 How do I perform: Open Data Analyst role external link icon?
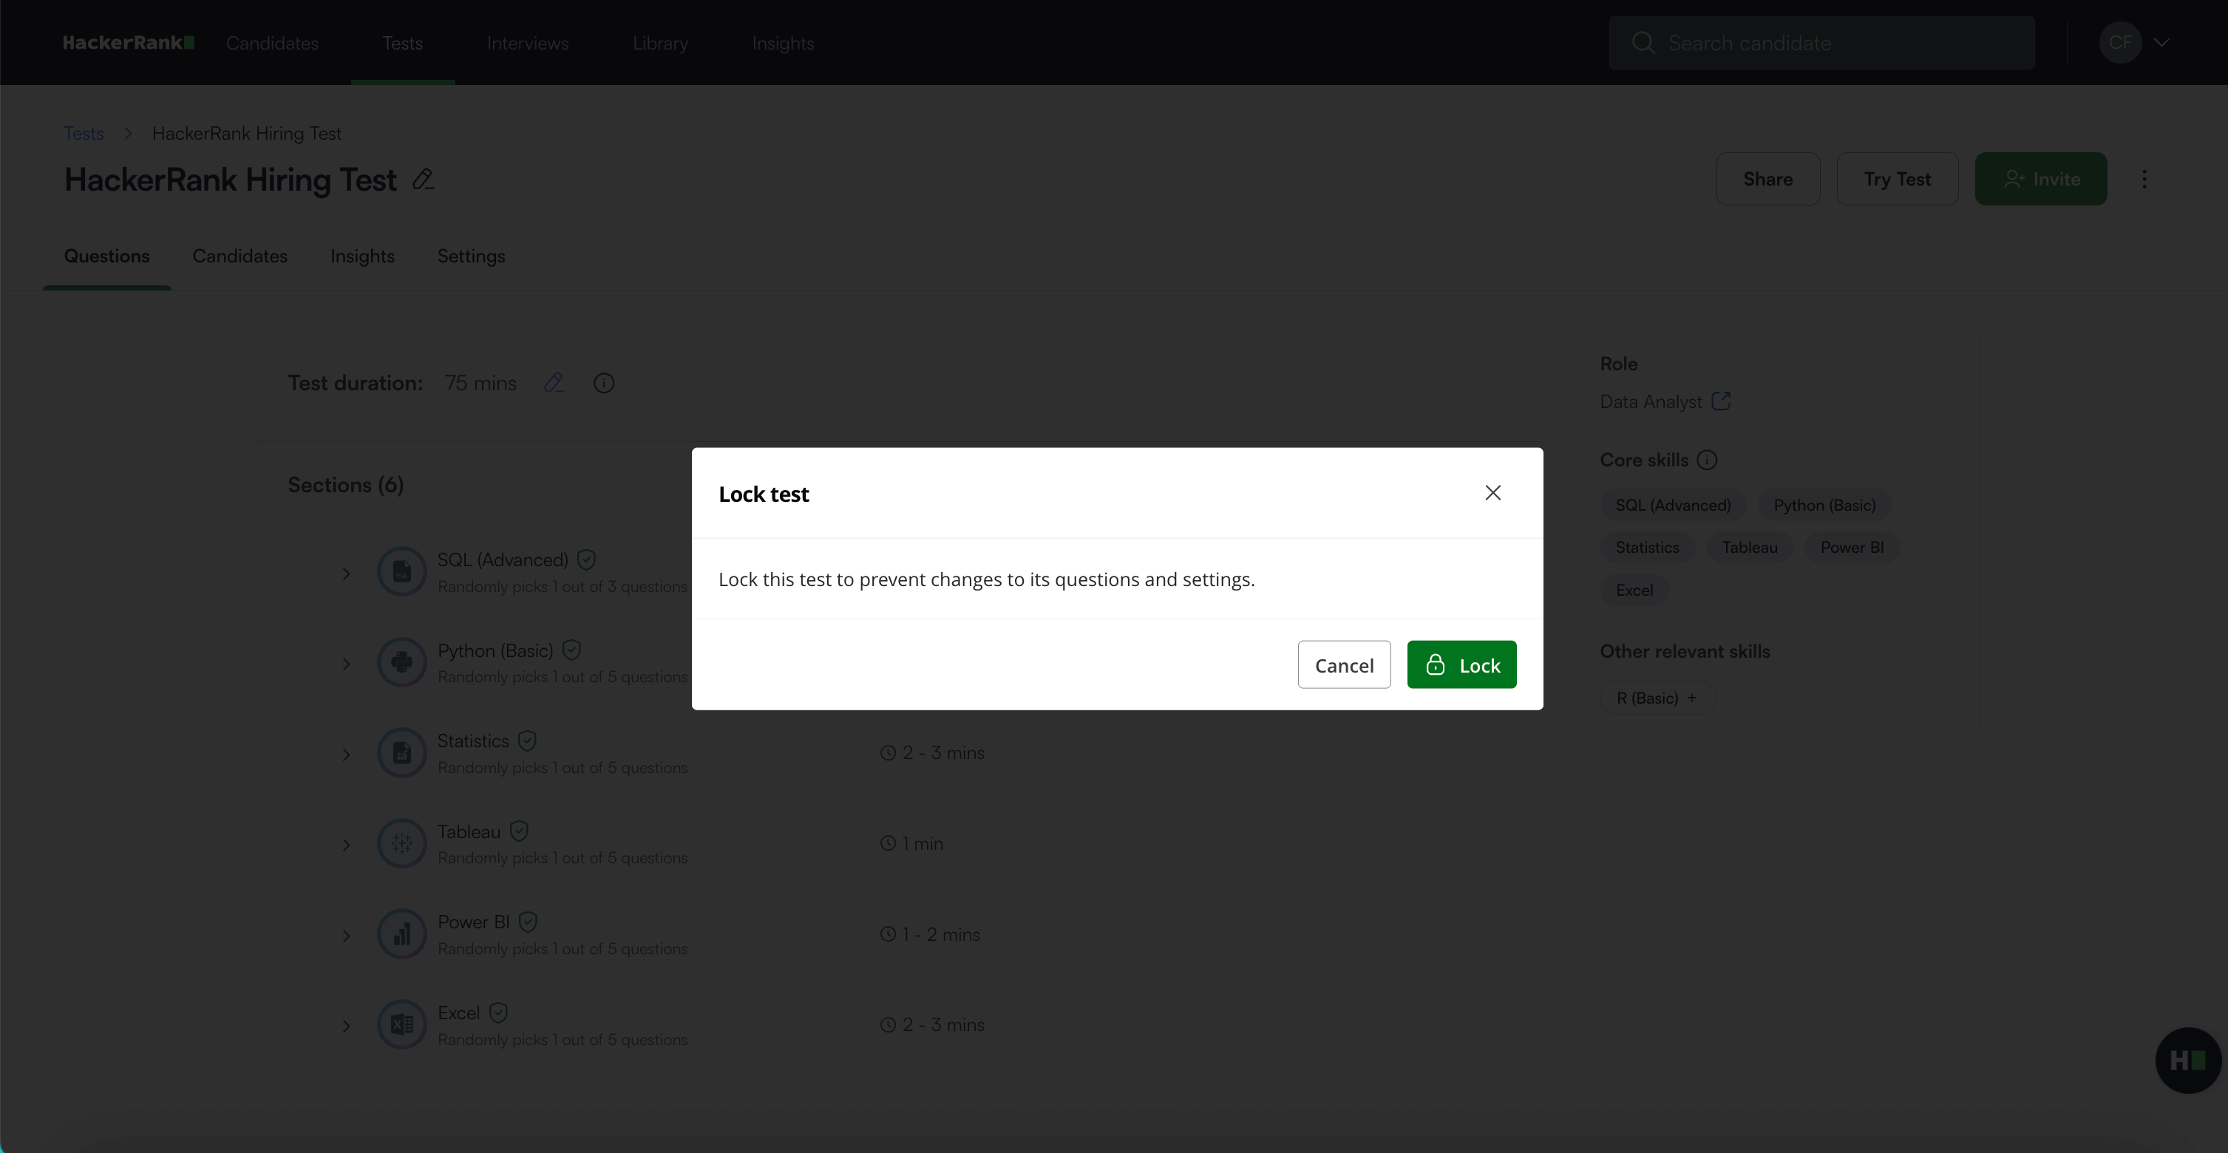[x=1720, y=401]
